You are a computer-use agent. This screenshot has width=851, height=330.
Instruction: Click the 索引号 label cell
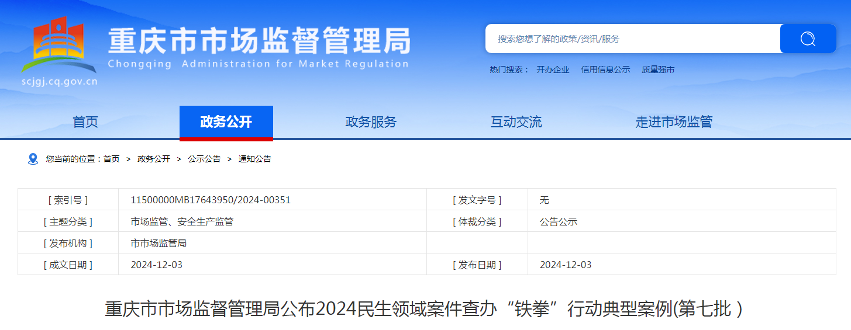(68, 200)
